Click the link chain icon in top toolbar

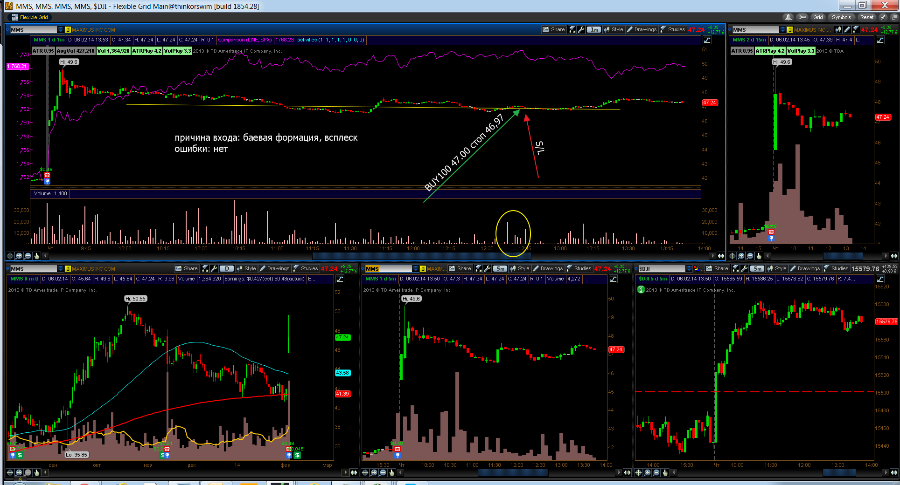(x=802, y=17)
